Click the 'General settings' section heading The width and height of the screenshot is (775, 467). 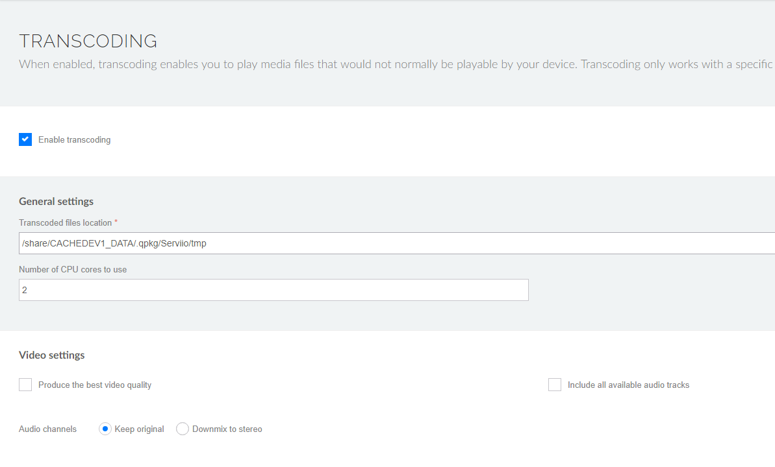[x=57, y=201]
